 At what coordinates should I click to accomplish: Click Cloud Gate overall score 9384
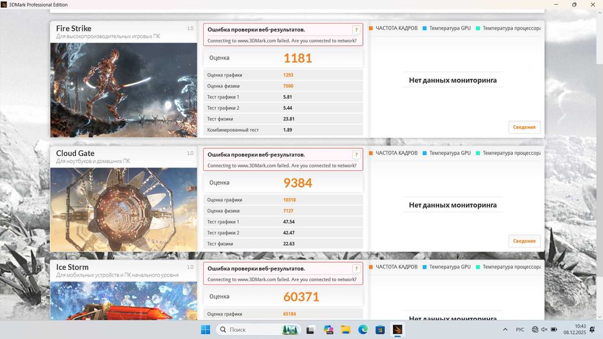point(298,182)
